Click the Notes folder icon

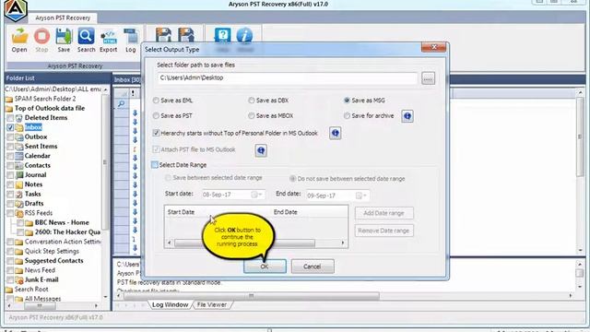click(x=18, y=184)
